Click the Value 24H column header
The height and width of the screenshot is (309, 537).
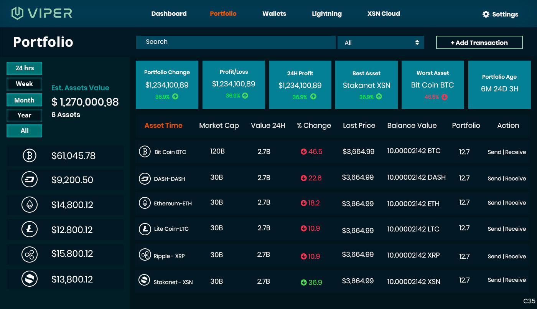click(268, 126)
